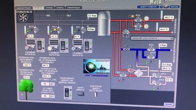This screenshot has height=110, width=196.
Task: Click the 0 бар pressure reading
Action: coord(91,29)
